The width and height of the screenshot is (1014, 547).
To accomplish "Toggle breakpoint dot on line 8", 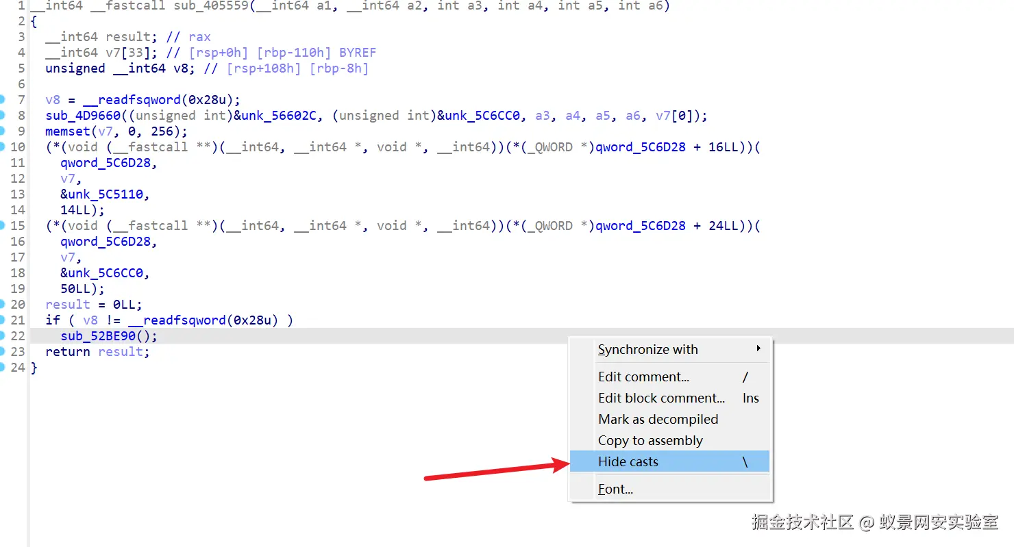I will click(3, 116).
